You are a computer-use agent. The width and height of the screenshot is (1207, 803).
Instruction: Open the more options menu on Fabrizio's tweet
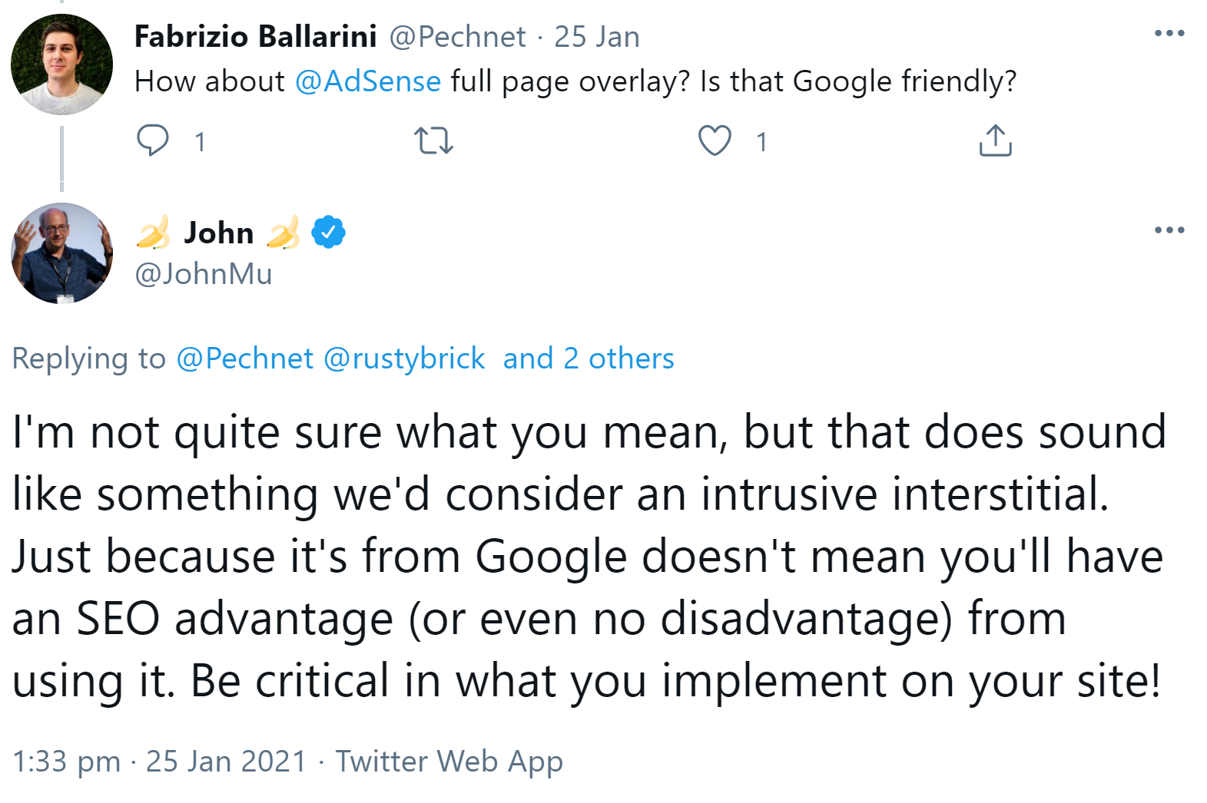(1170, 31)
